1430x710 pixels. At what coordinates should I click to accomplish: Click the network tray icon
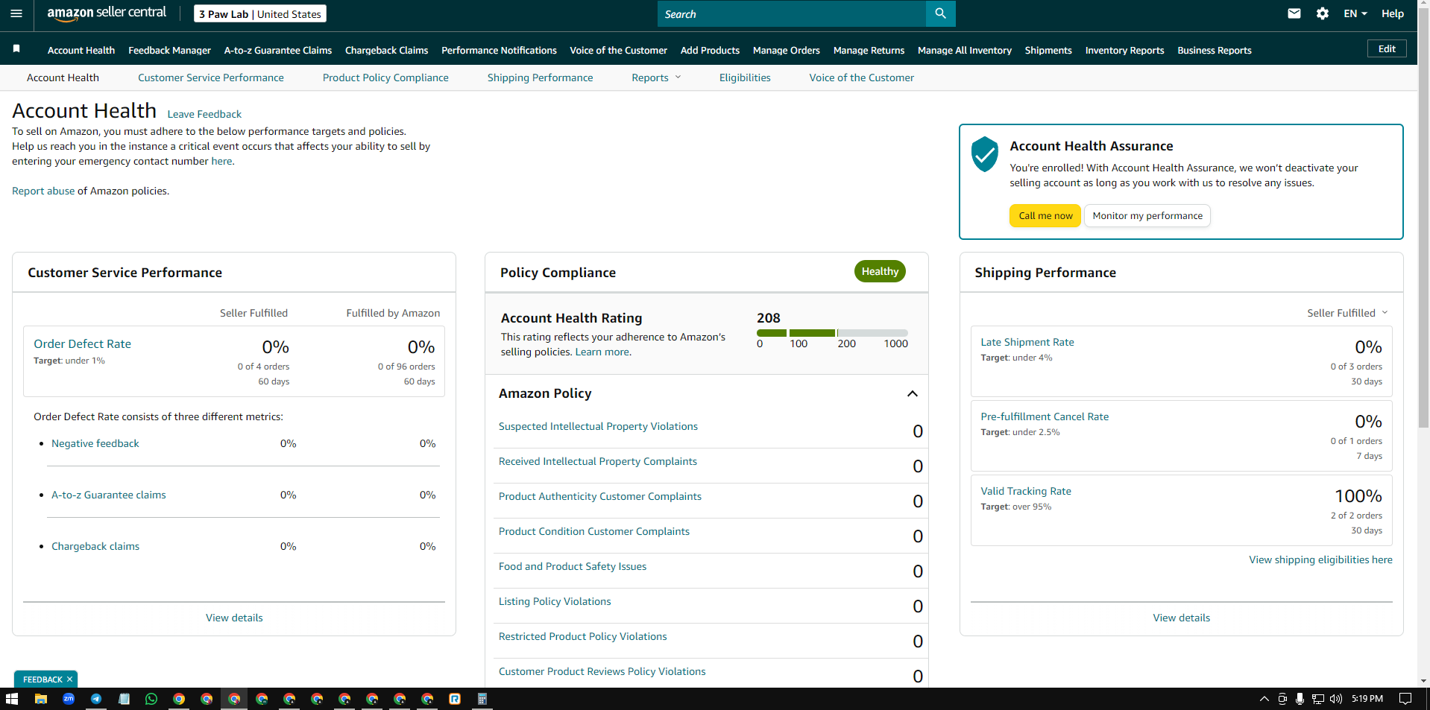pyautogui.click(x=1318, y=699)
